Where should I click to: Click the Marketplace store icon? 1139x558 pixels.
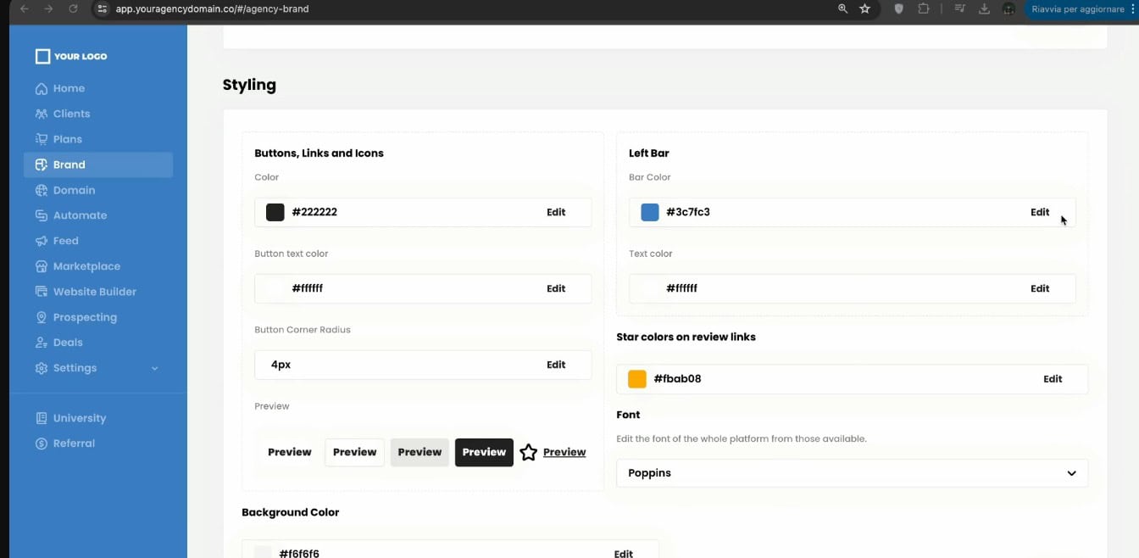point(41,266)
